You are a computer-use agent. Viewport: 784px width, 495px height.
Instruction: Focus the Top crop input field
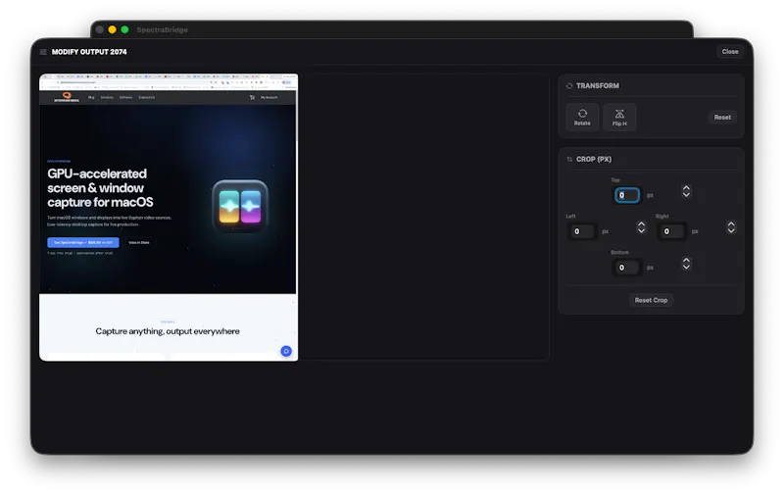(x=627, y=195)
